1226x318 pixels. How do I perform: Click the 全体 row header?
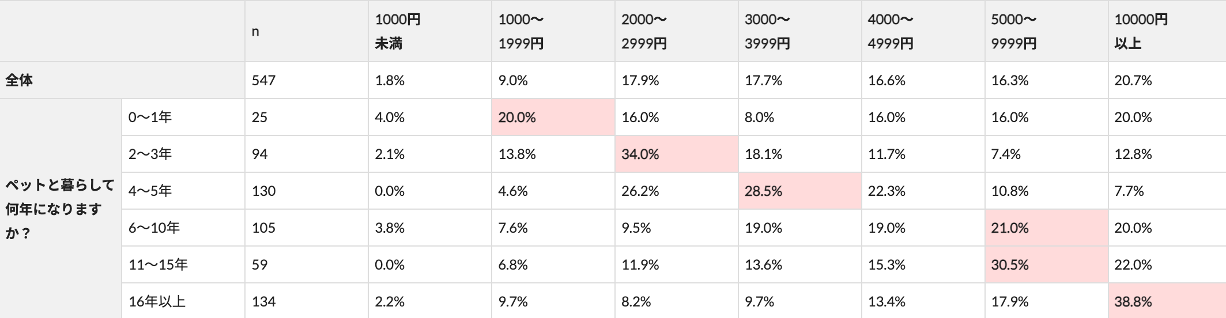pos(20,81)
